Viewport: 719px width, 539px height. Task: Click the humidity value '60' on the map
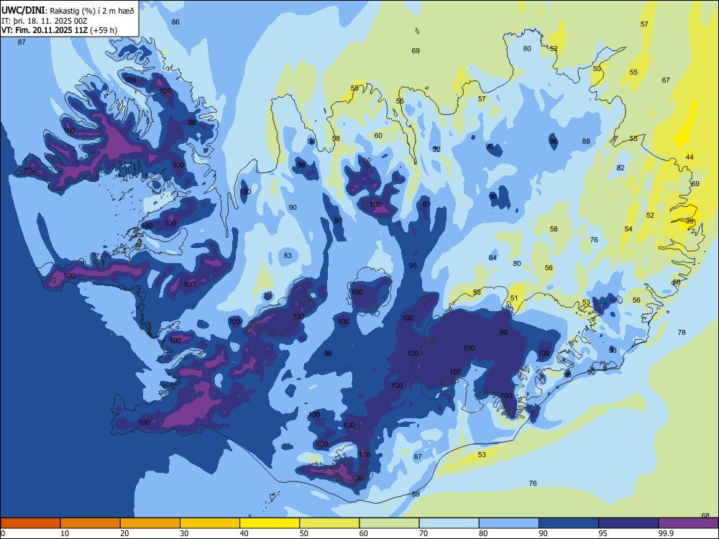[x=378, y=136]
